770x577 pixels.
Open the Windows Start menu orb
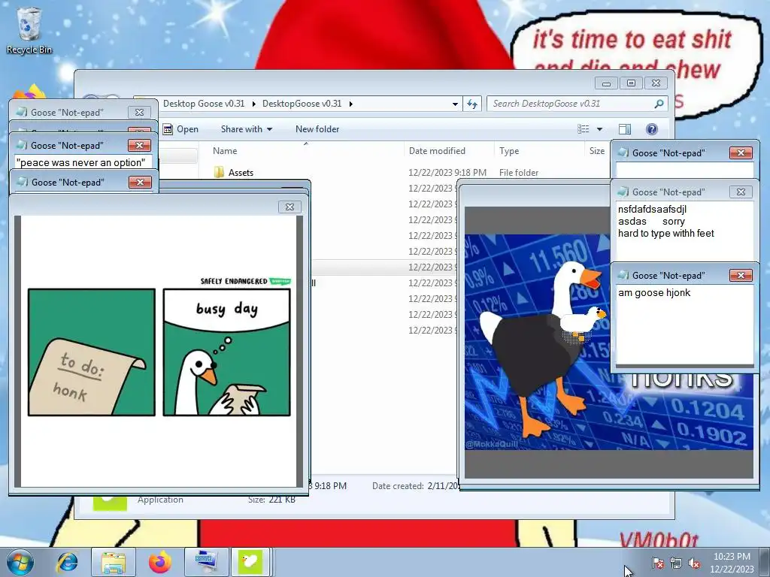20,562
